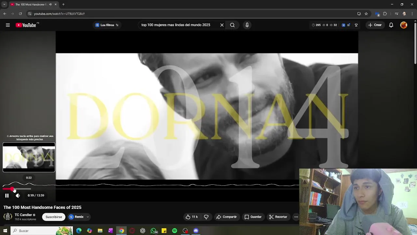Share the video via Compartir
The height and width of the screenshot is (235, 417).
click(x=227, y=217)
